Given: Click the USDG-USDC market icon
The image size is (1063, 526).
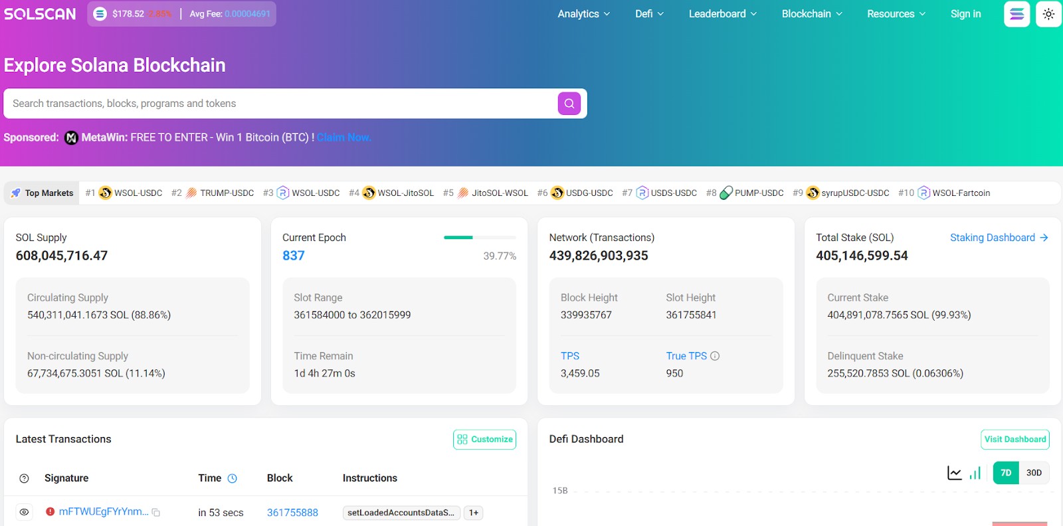Looking at the screenshot, I should tap(557, 193).
